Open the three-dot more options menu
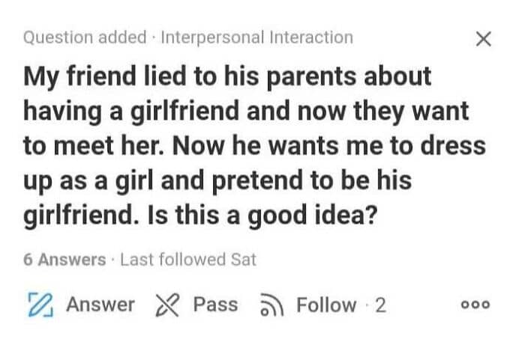The height and width of the screenshot is (339, 525). point(477,305)
